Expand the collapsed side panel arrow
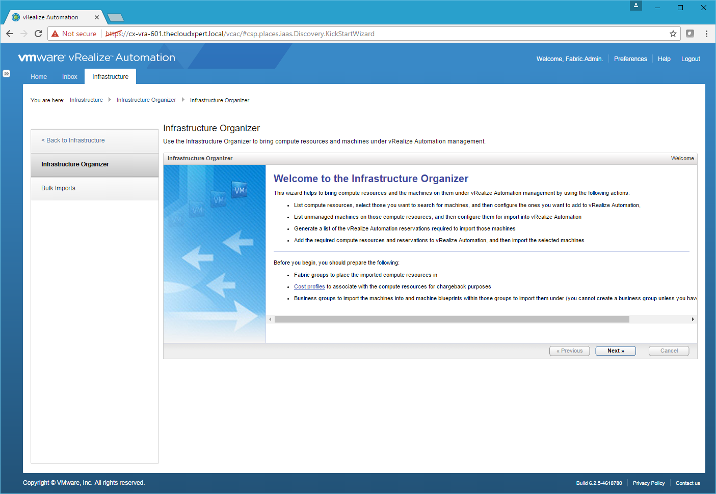The width and height of the screenshot is (716, 494). click(x=6, y=73)
